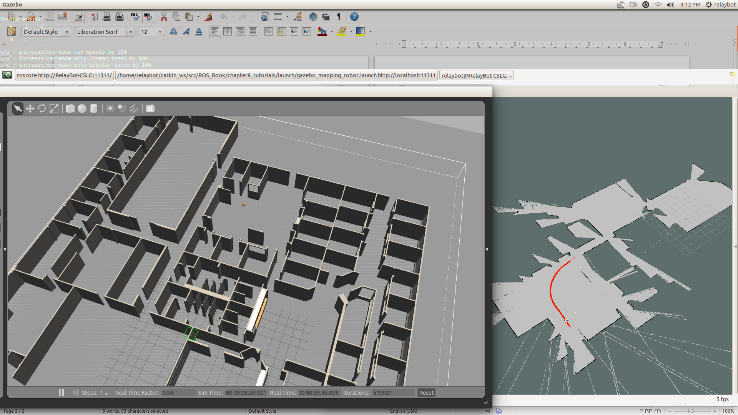The width and height of the screenshot is (738, 415).
Task: Run Spelling and Grammar check
Action: pyautogui.click(x=135, y=17)
